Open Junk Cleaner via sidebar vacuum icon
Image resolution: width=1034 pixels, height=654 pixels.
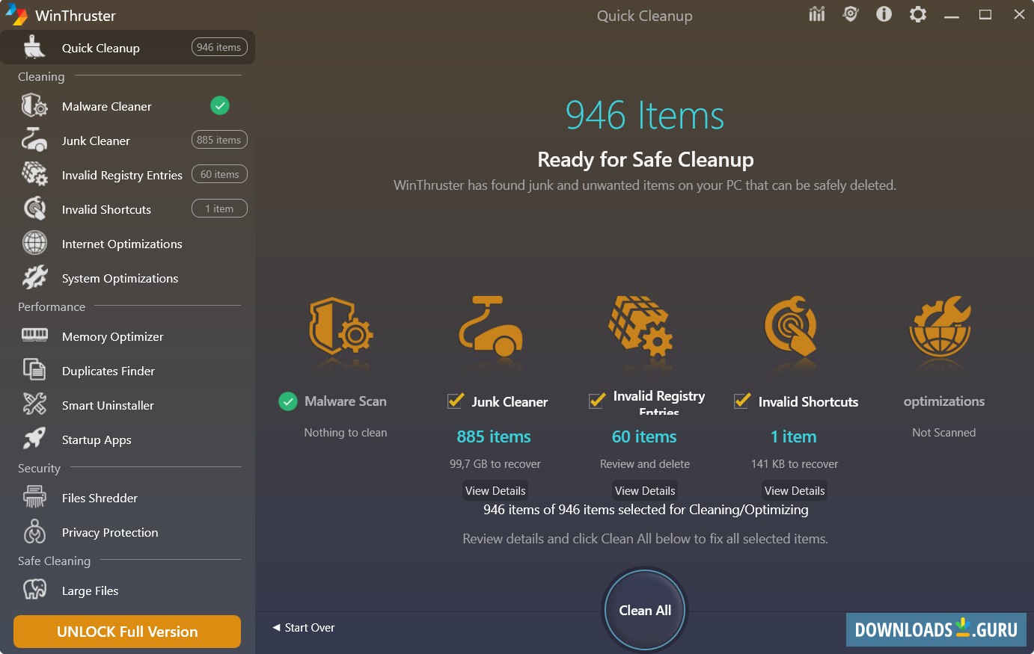(x=34, y=140)
